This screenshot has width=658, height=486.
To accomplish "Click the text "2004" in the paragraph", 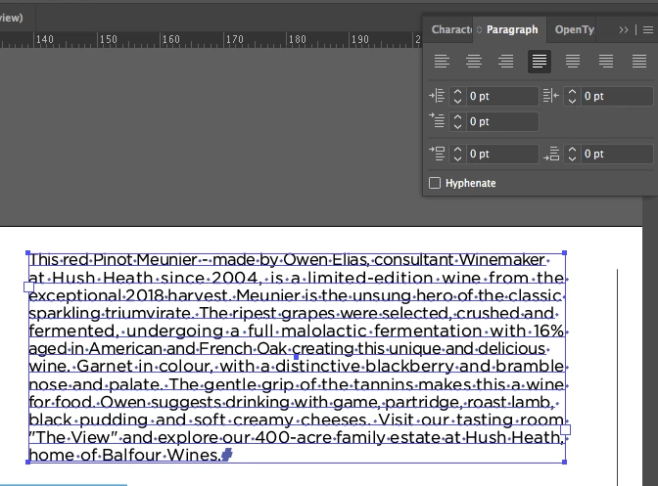I will [234, 278].
